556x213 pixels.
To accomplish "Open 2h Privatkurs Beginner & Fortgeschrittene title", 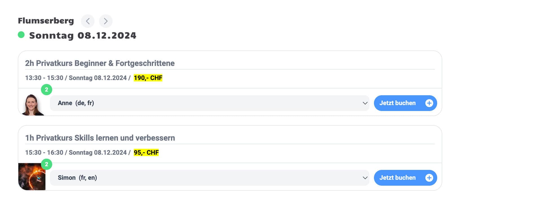I will coord(100,63).
